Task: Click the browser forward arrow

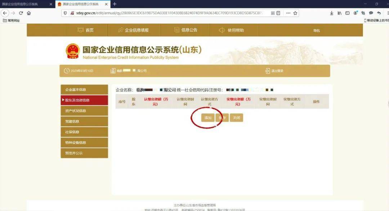Action: click(13, 13)
